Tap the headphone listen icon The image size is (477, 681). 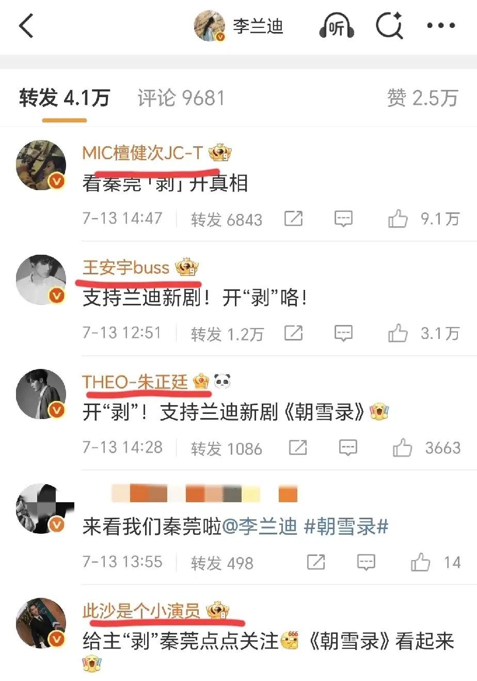[x=336, y=26]
